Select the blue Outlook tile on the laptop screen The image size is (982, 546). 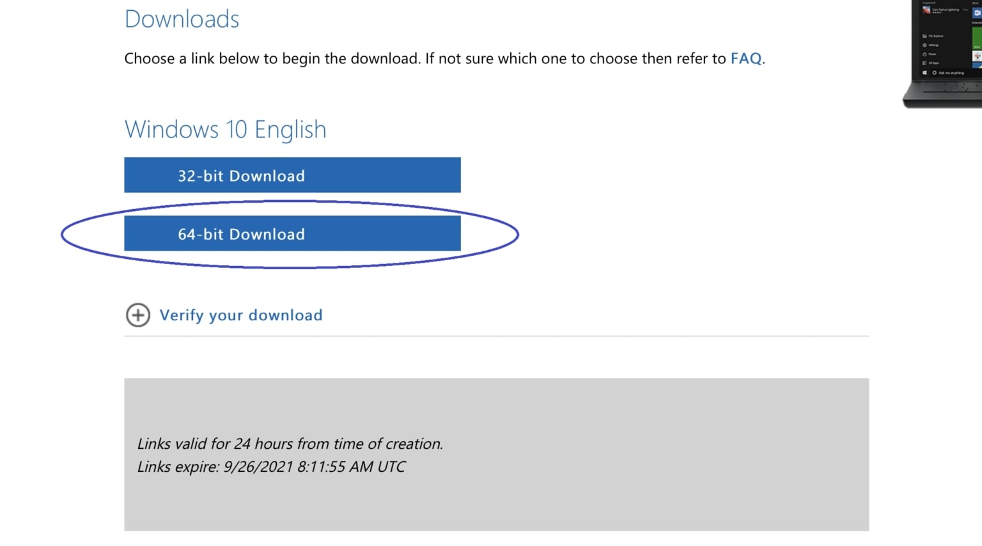[977, 13]
